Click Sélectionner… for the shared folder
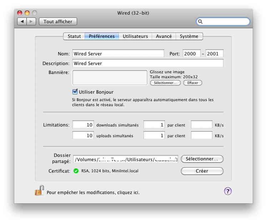Screen dimensions: 267x223 (202, 159)
